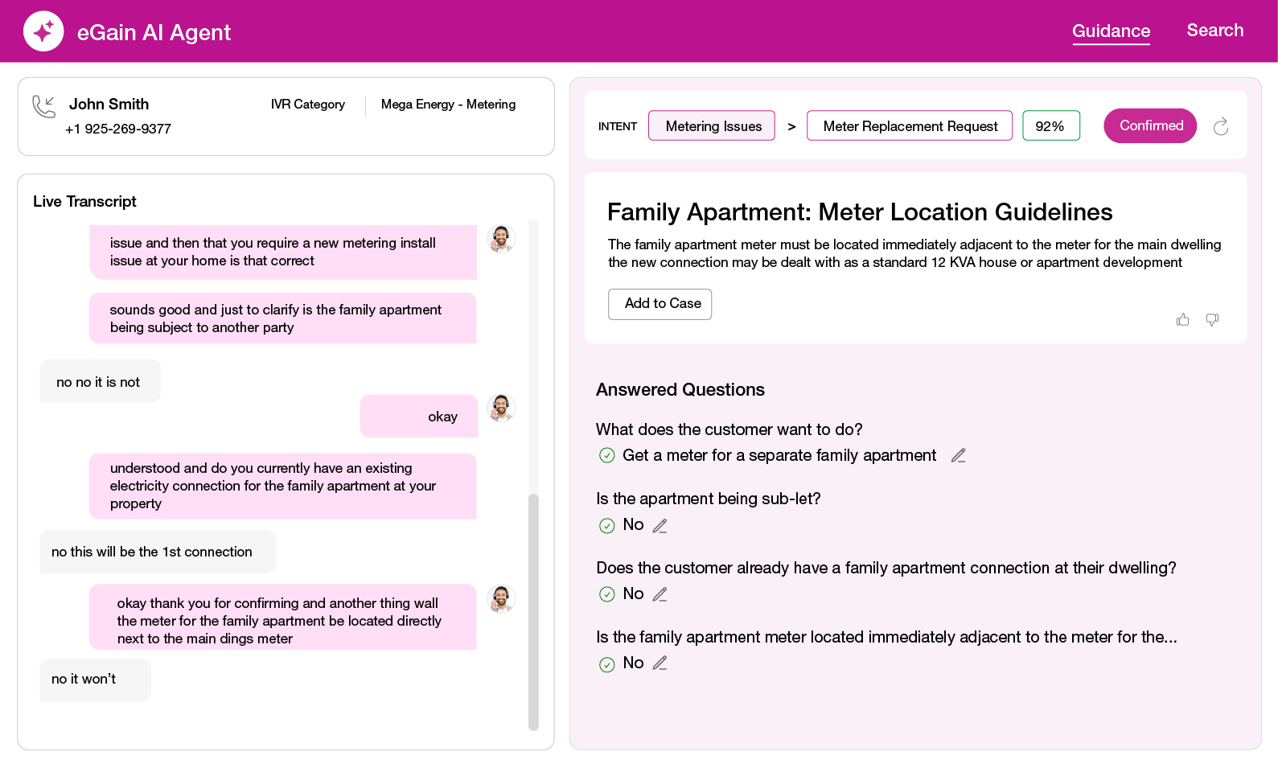Give thumbs up to the guidance article
The image size is (1278, 768).
pos(1182,320)
